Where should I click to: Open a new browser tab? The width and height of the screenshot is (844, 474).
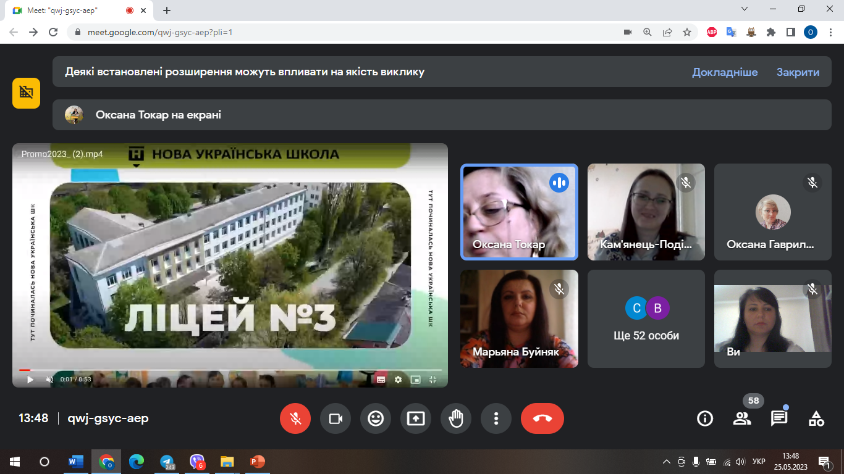point(167,10)
